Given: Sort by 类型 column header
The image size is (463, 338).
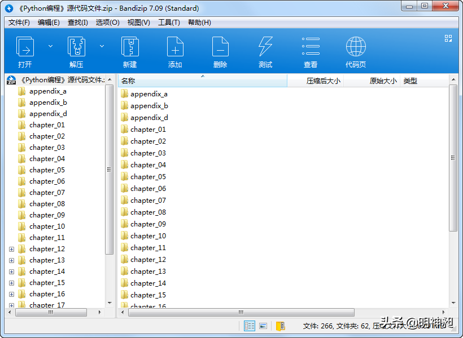Looking at the screenshot, I should (424, 81).
